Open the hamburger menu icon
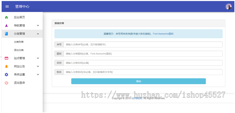235x113 pixels. coord(7,7)
